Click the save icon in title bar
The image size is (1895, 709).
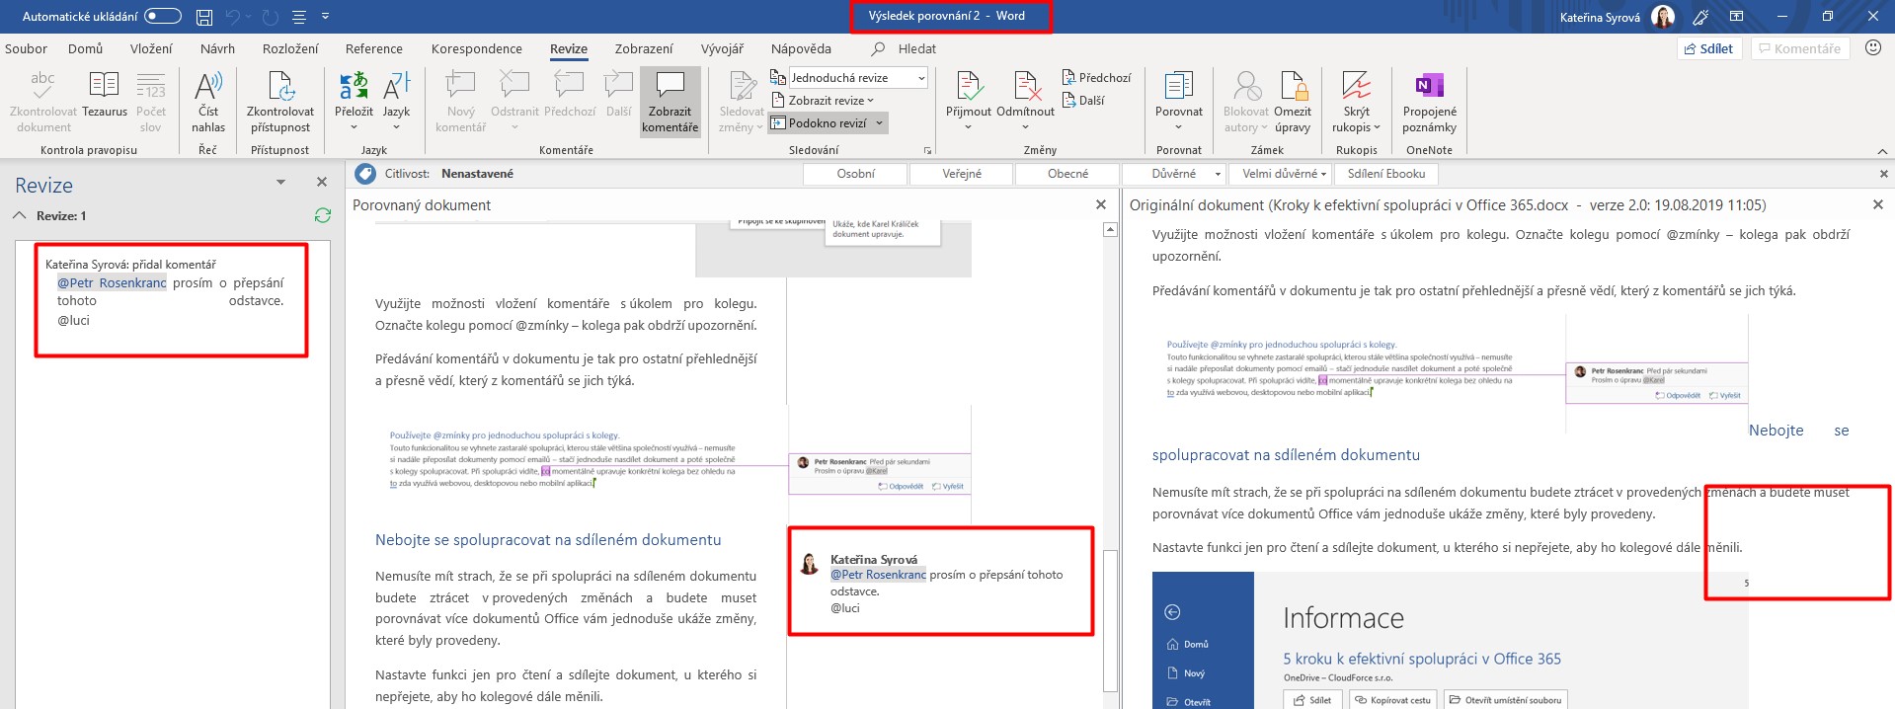coord(203,17)
